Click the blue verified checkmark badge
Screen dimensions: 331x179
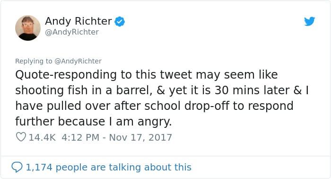(x=120, y=22)
